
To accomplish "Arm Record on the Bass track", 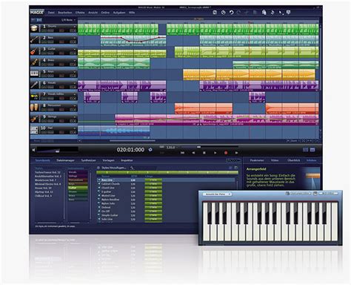I will pyautogui.click(x=61, y=42).
